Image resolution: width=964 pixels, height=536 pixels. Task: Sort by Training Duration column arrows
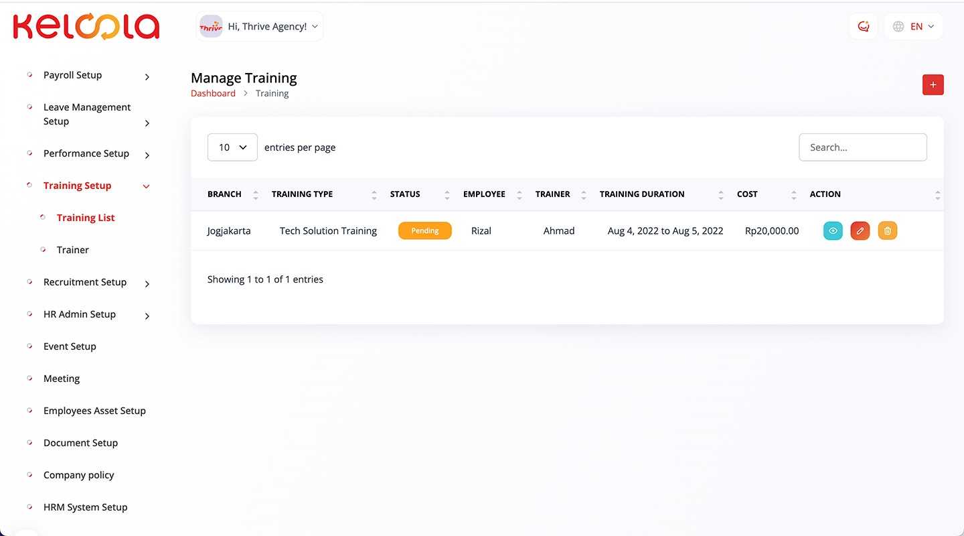(x=720, y=194)
